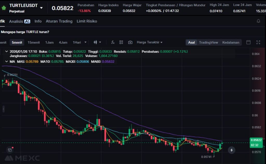The image size is (266, 164).
Task: Expand the Harga Terakhir price dropdown
Action: coord(150,42)
